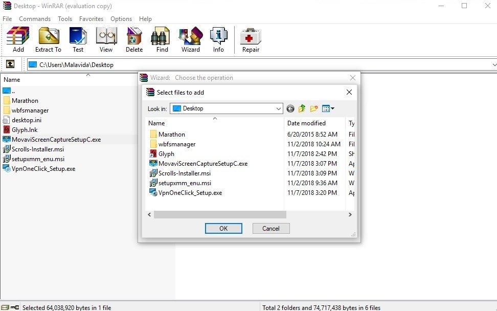Expand the address bar path dropdown arrow
Image resolution: width=497 pixels, height=311 pixels.
[494, 64]
